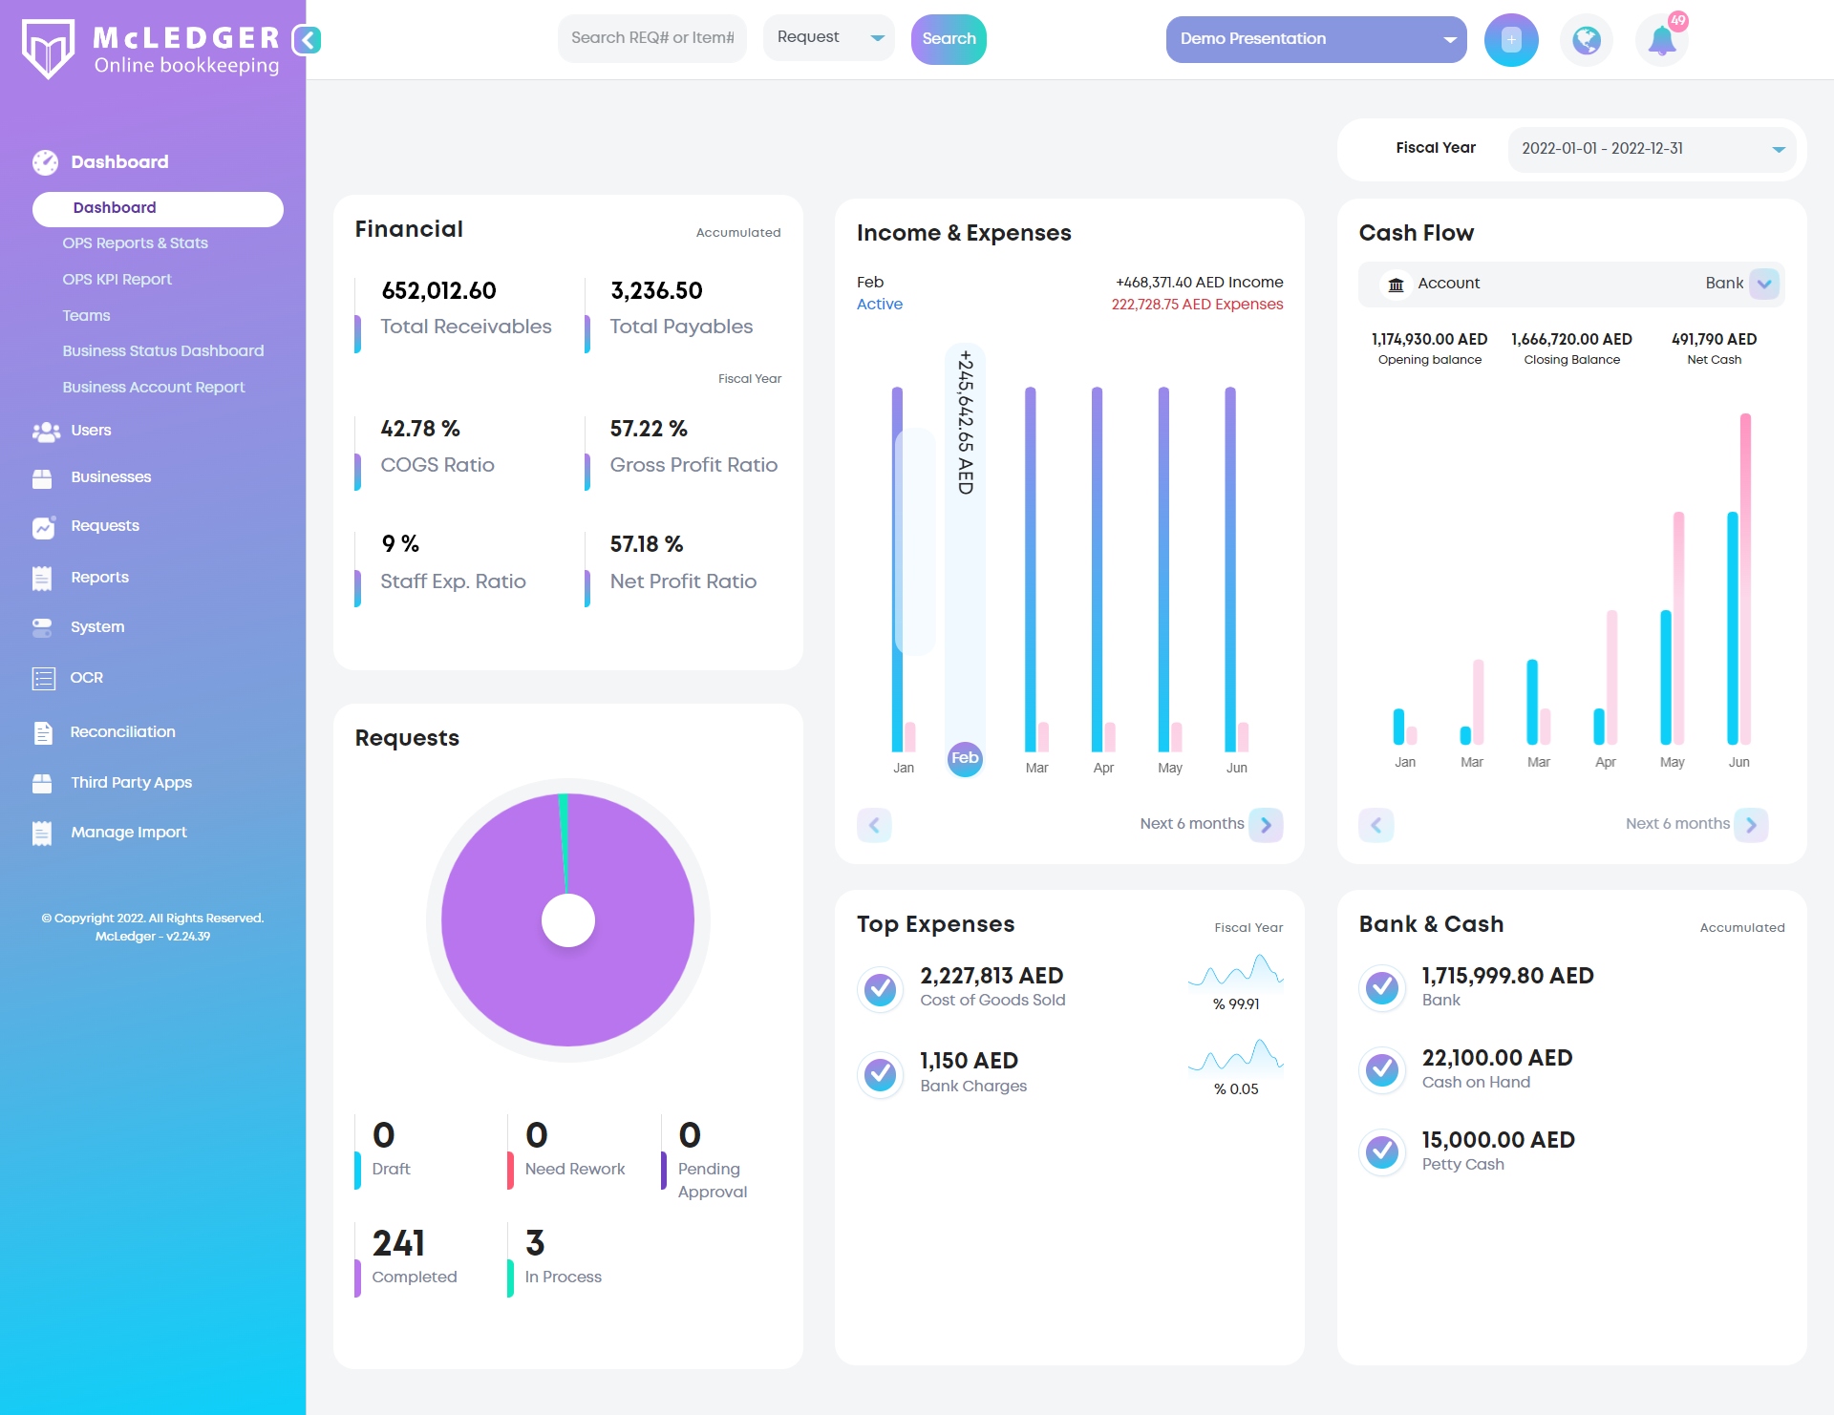Collapse the sidebar with the arrow icon
Viewport: 1834px width, 1415px height.
pyautogui.click(x=307, y=40)
